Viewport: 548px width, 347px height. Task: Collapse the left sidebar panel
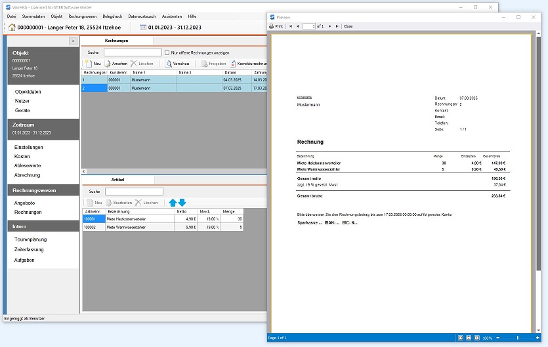[73, 41]
